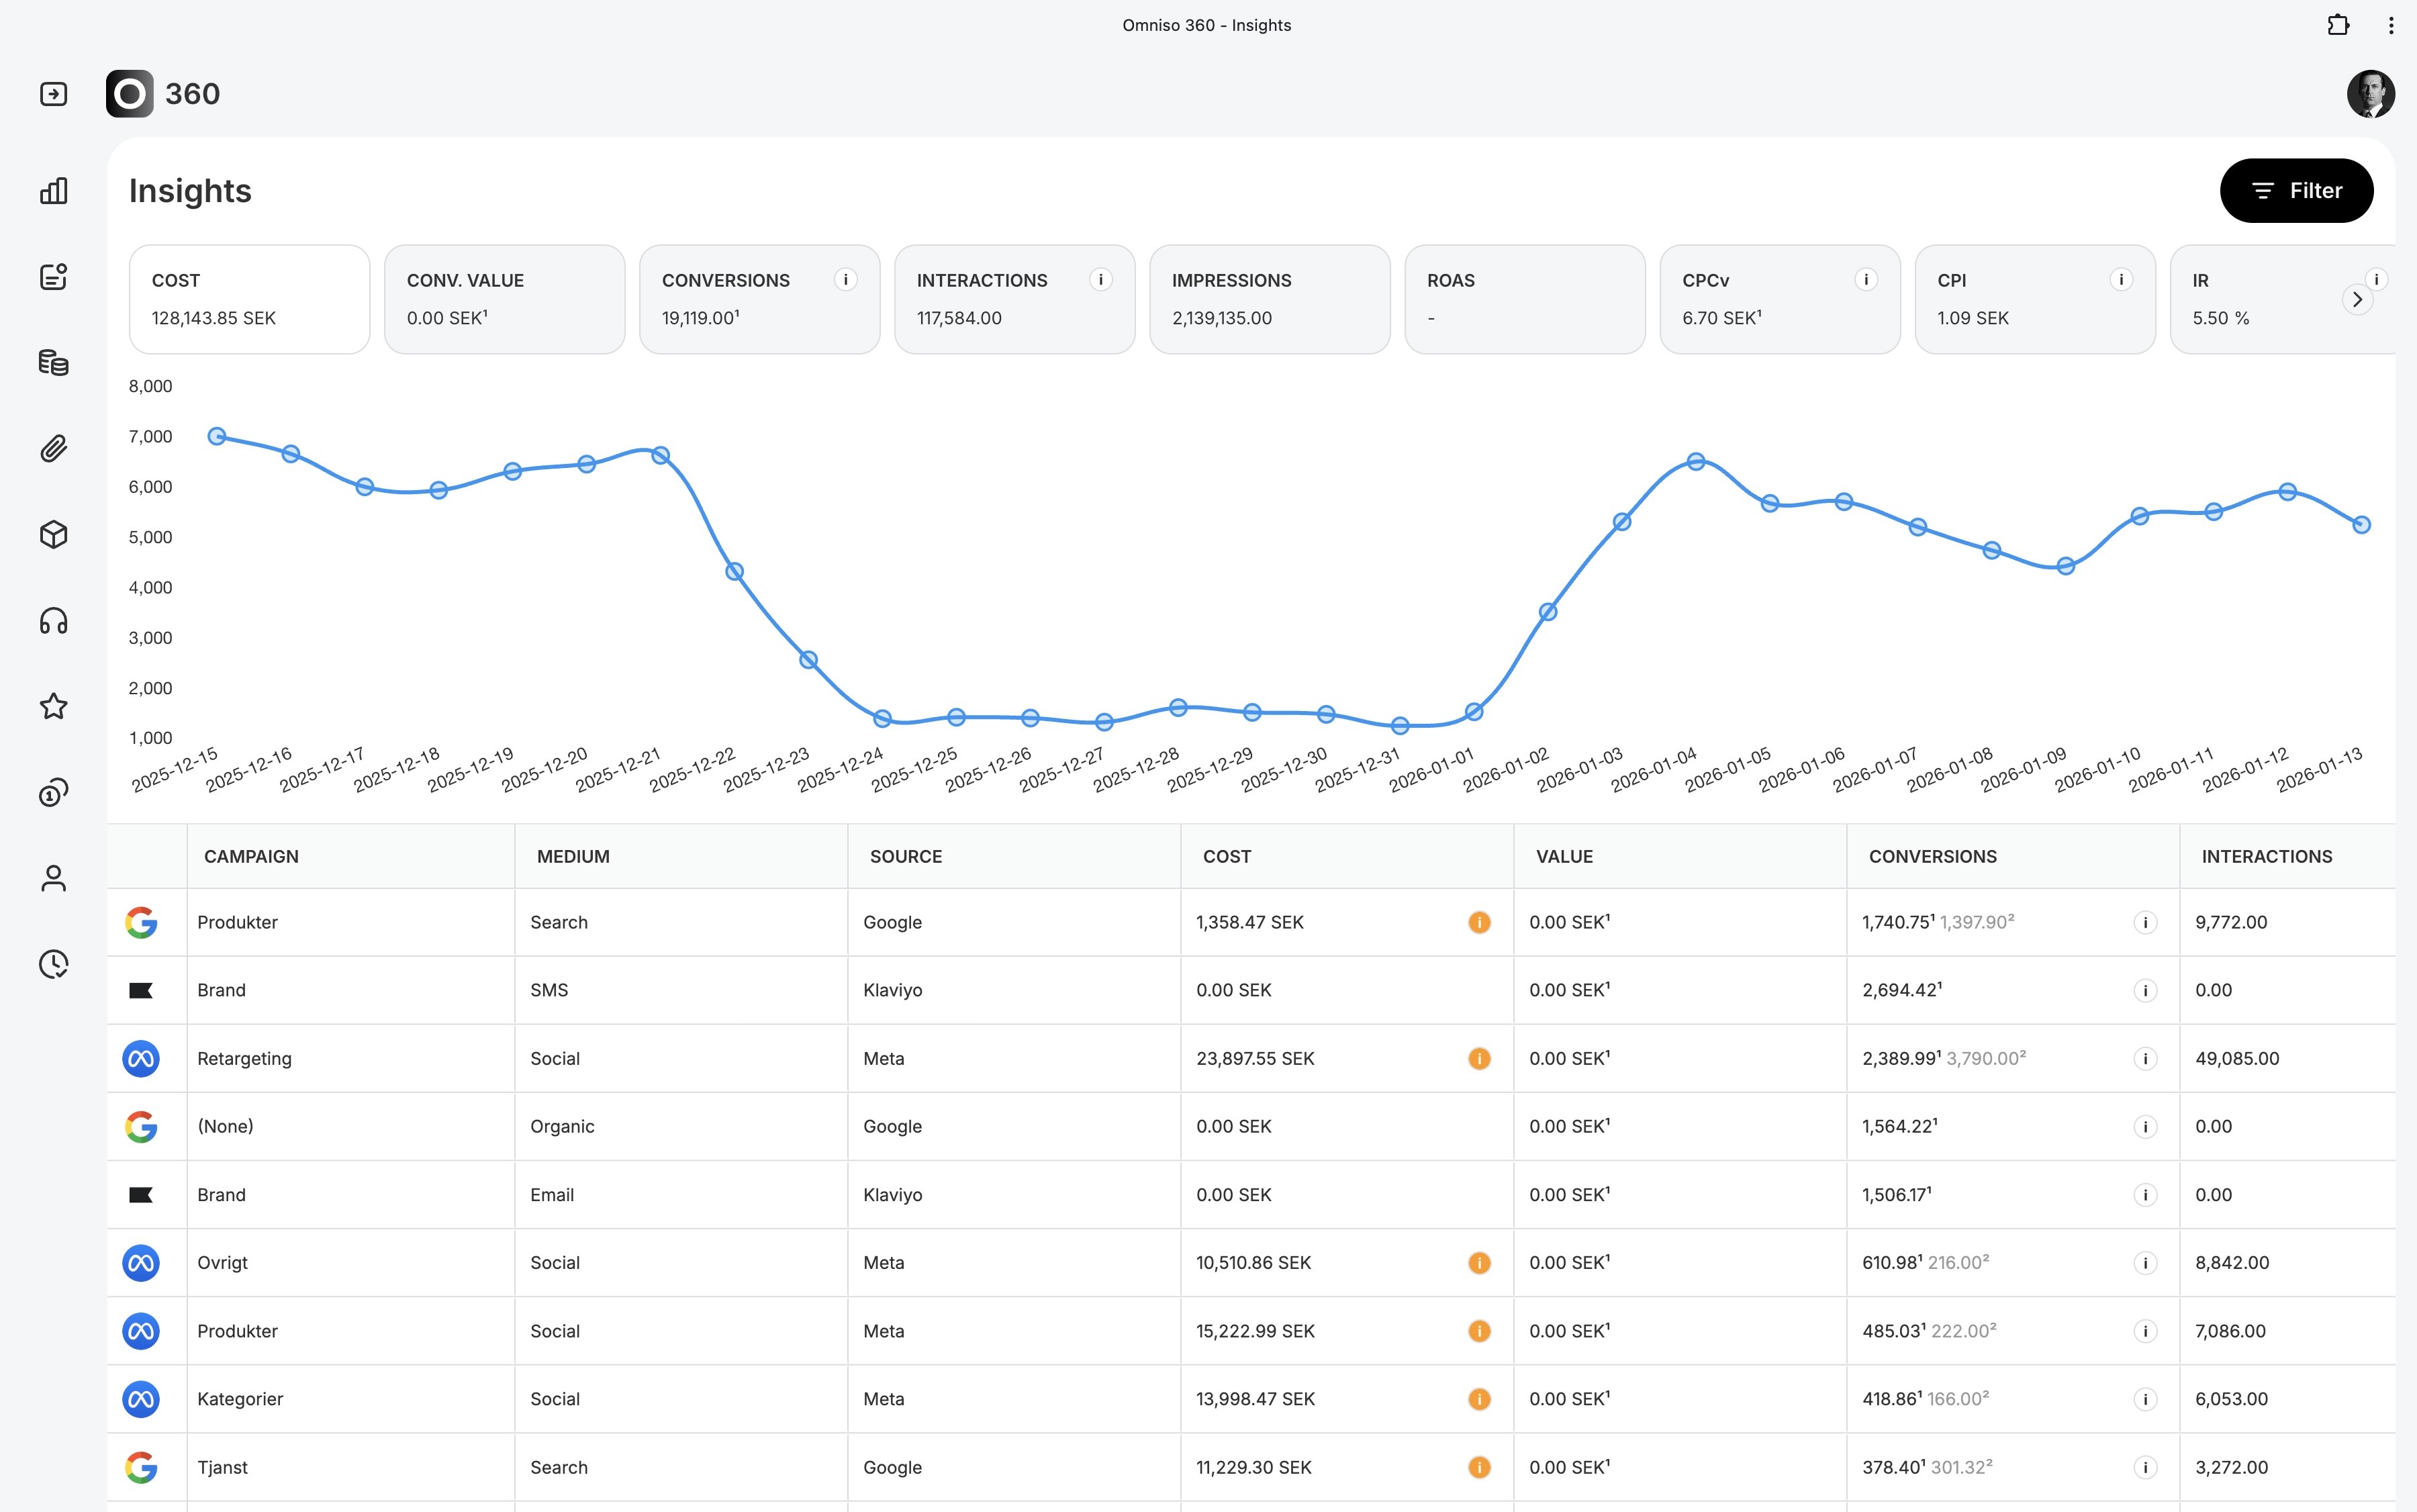Open the Filter button
2417x1512 pixels.
(2296, 191)
